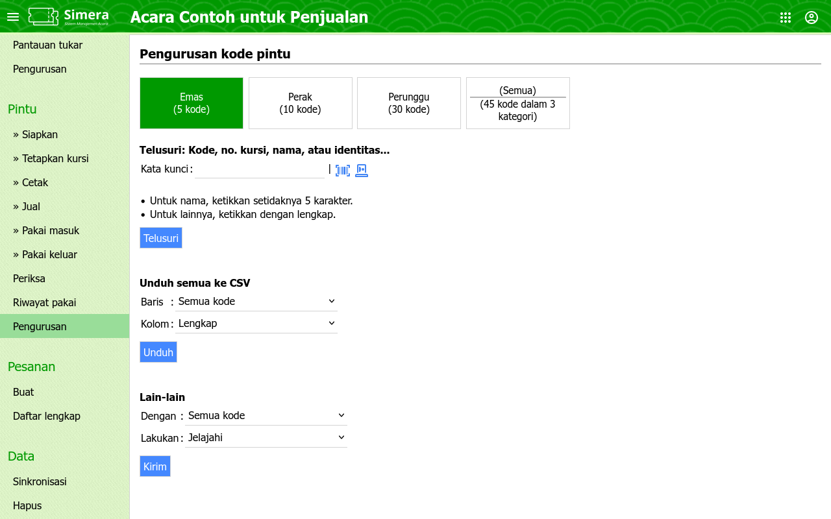831x519 pixels.
Task: Open Pengurusan directly below Pantauan tukar
Action: pos(65,69)
